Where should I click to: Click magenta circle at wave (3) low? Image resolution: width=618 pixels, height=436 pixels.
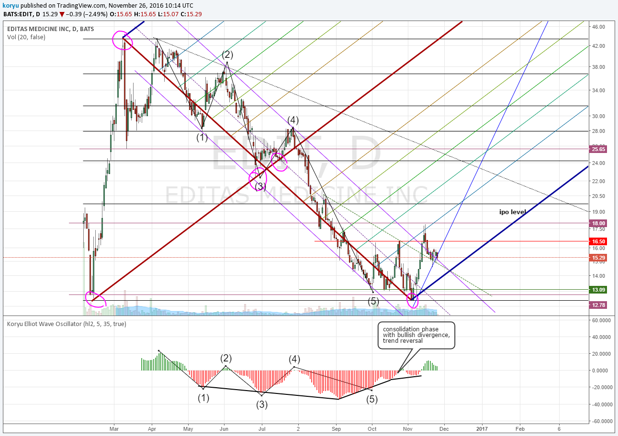click(x=258, y=178)
